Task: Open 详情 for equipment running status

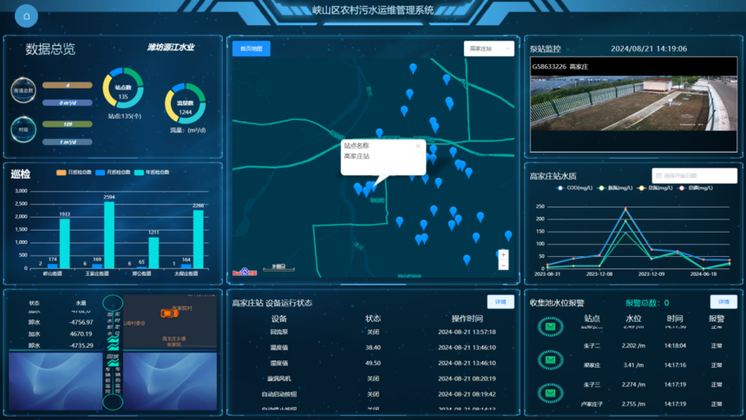Action: point(500,303)
